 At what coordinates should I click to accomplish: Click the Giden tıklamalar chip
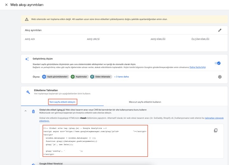[x=101, y=77]
